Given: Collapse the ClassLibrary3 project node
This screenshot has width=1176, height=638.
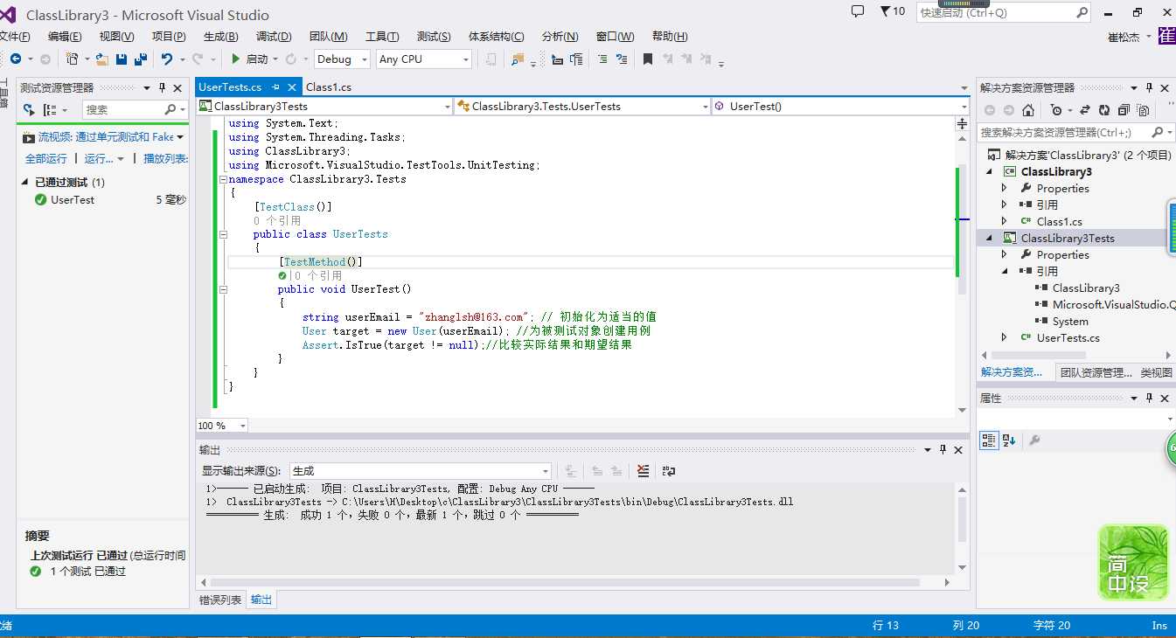Looking at the screenshot, I should pos(991,172).
